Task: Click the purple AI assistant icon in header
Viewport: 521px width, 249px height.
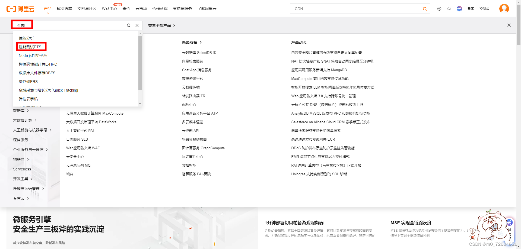Action: pos(459,9)
